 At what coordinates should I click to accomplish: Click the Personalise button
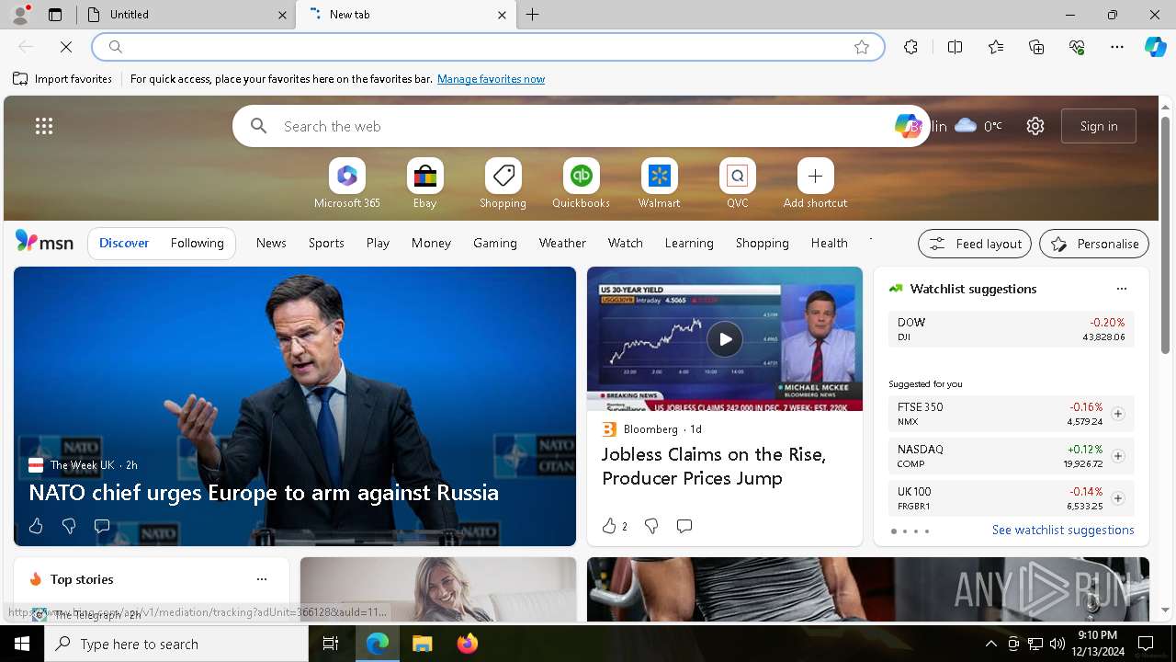click(1094, 244)
